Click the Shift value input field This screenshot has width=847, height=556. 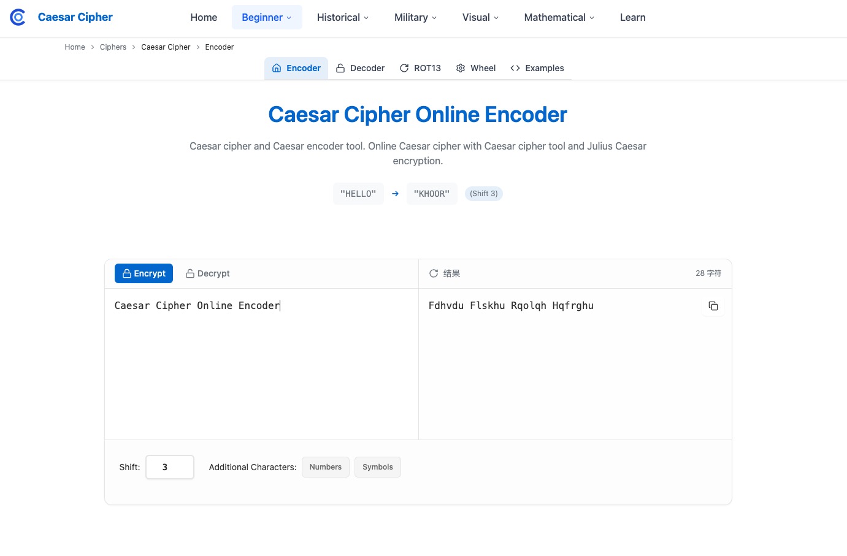click(170, 467)
